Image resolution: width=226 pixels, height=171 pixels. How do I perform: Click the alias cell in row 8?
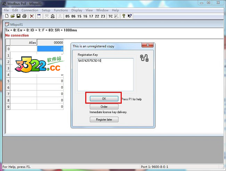pyautogui.click(x=24, y=100)
